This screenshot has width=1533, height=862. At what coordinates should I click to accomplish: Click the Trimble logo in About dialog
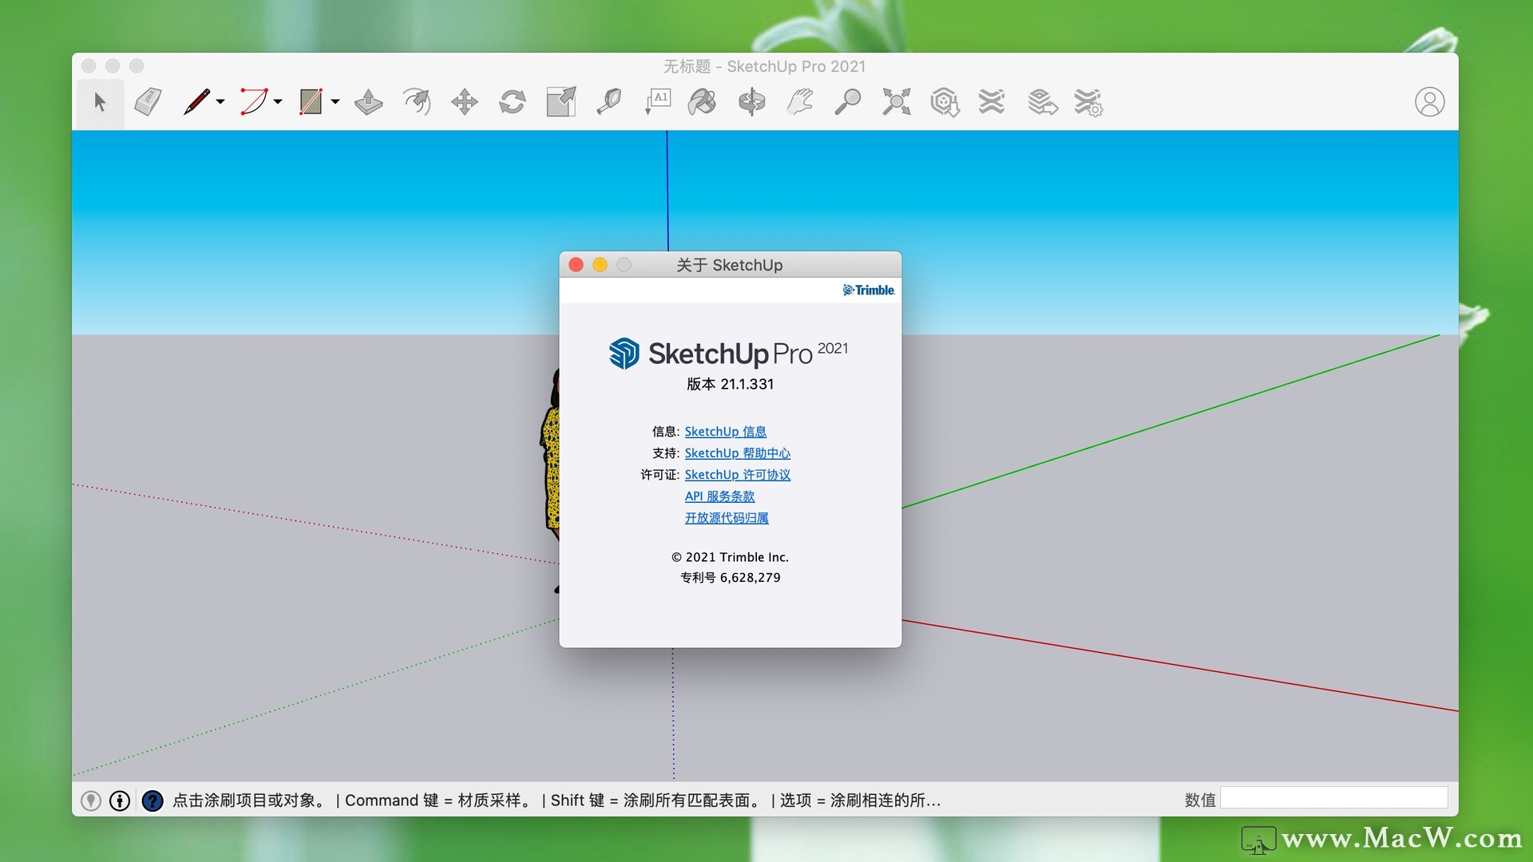pos(869,290)
